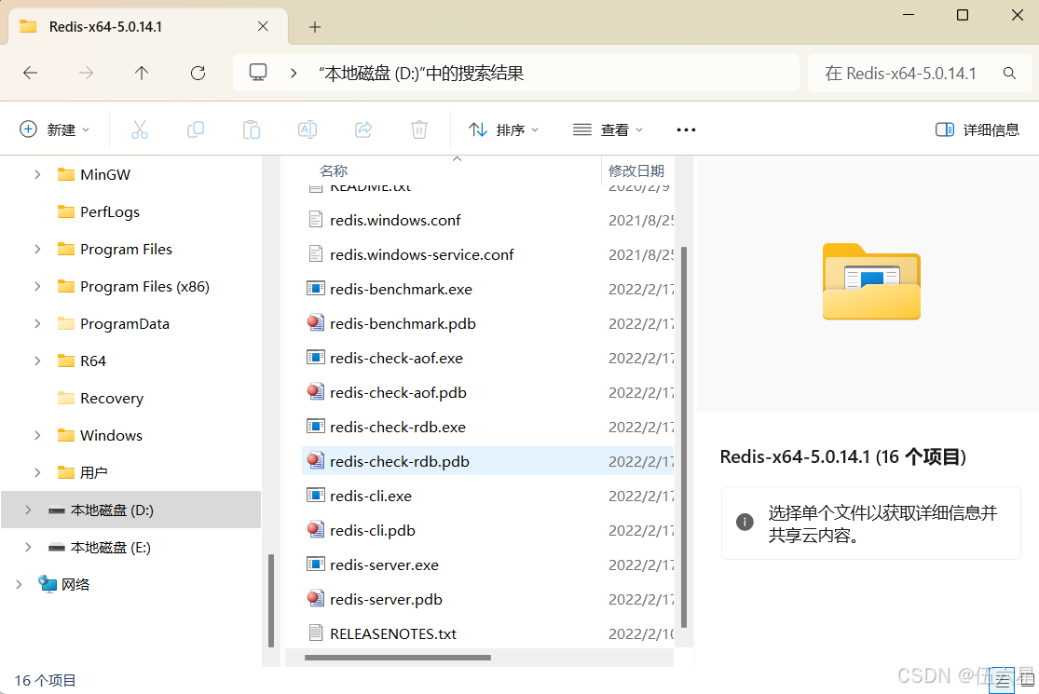The height and width of the screenshot is (694, 1039).
Task: Close the Redis-x64-5.0.14.1 tab
Action: click(263, 26)
